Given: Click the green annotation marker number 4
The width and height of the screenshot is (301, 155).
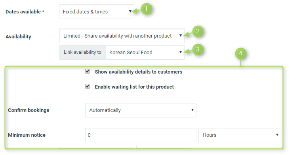Looking at the screenshot, I should coord(240,53).
